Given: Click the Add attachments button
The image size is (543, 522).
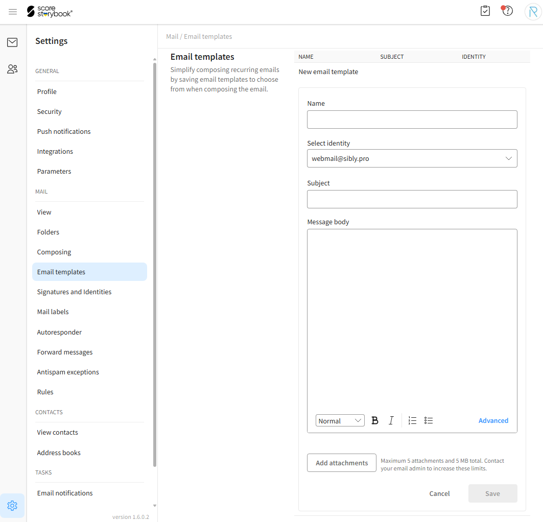Looking at the screenshot, I should (x=341, y=463).
